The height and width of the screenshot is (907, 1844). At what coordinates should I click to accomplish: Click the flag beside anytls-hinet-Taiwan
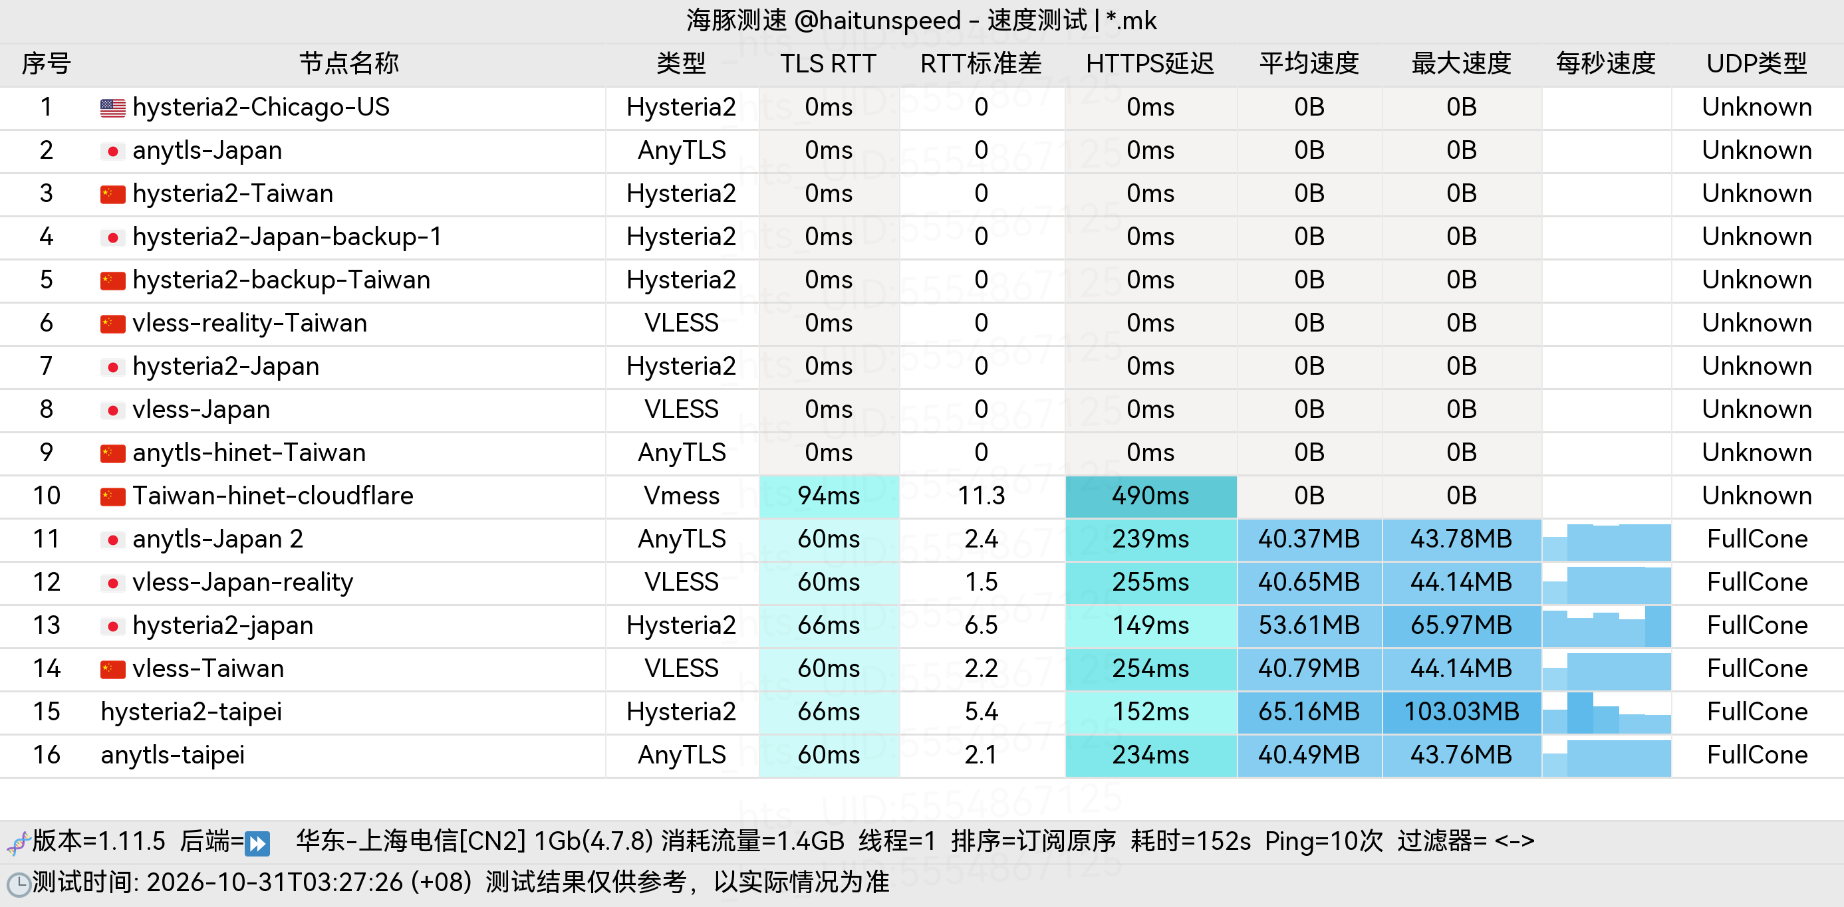112,453
